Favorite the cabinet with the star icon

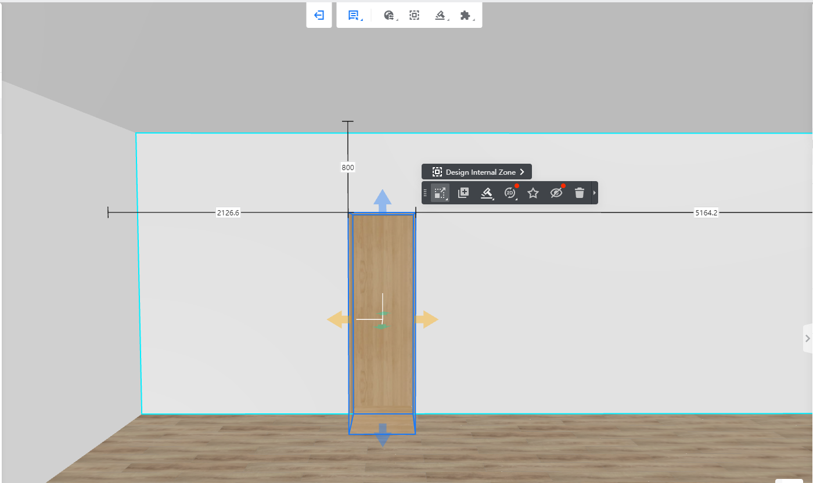coord(533,193)
